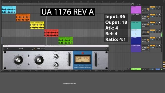Set UA REV A monitor to Off
The width and height of the screenshot is (165, 93).
(x=148, y=32)
